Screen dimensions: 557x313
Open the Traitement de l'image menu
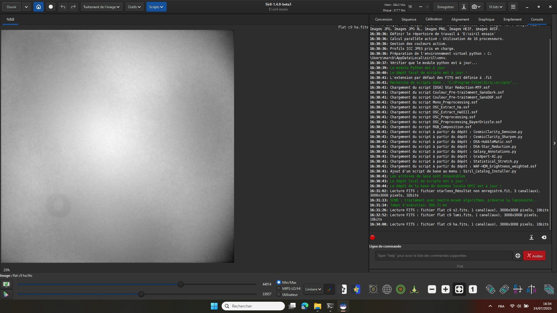coord(102,7)
